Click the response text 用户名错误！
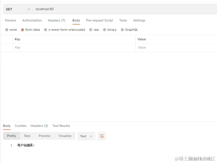This screenshot has width=217, height=163. (26, 145)
